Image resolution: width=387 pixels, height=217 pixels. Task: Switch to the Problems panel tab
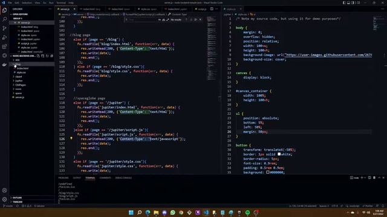pyautogui.click(x=63, y=178)
